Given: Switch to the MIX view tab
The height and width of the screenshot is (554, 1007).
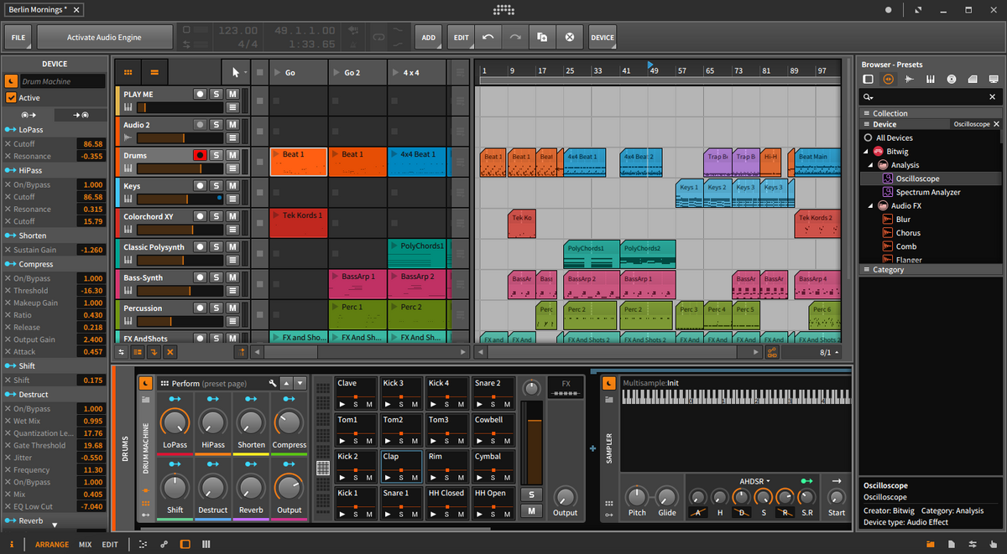Looking at the screenshot, I should 86,545.
